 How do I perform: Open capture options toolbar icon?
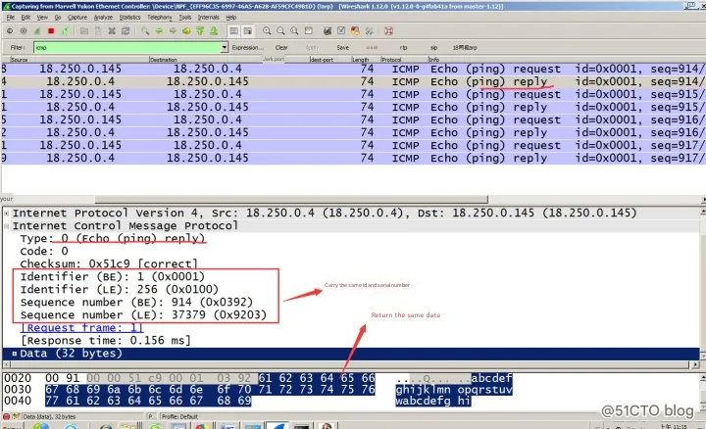[x=24, y=31]
